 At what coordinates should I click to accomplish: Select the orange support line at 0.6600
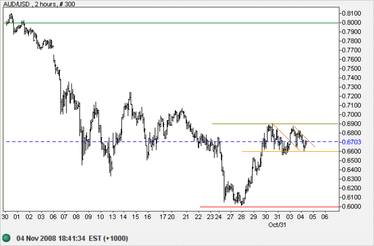point(290,151)
